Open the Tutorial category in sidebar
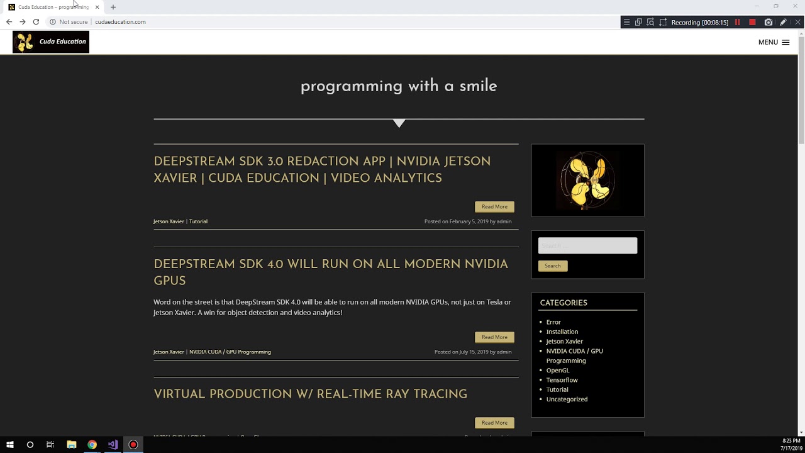805x453 pixels. click(557, 389)
